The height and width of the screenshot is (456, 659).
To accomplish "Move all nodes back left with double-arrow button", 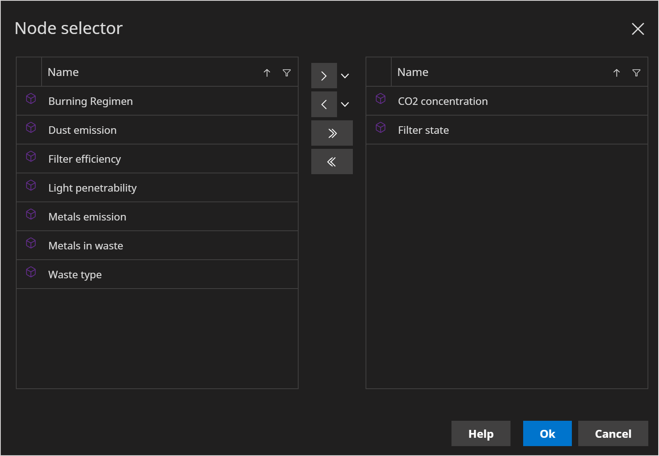I will (332, 161).
